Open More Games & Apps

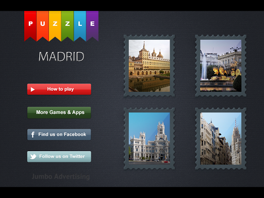click(x=59, y=112)
